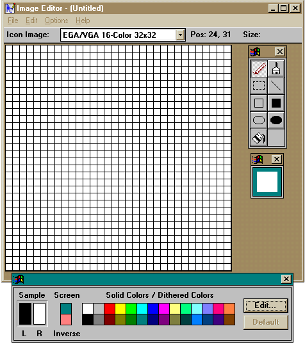Click the Image Editor title bar icon

10,8
